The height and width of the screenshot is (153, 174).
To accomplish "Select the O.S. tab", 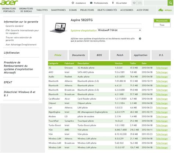I will 161,55.
